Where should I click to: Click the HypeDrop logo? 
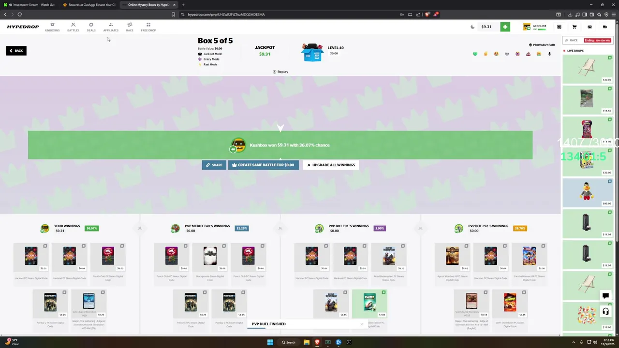coord(23,27)
